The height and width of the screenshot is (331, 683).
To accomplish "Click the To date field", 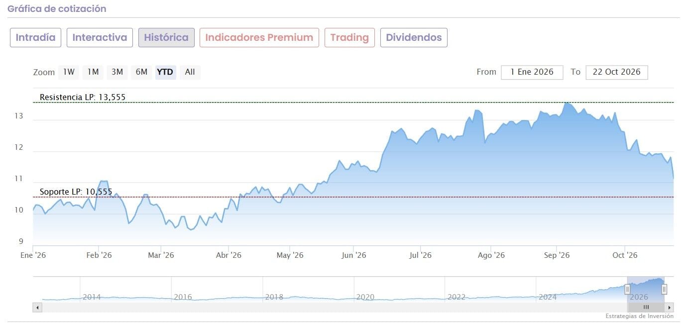I will (617, 72).
